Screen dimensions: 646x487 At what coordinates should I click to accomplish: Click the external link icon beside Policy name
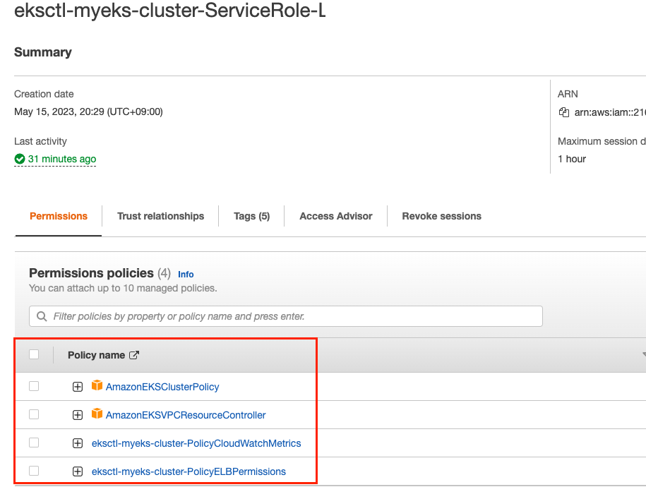tap(134, 355)
